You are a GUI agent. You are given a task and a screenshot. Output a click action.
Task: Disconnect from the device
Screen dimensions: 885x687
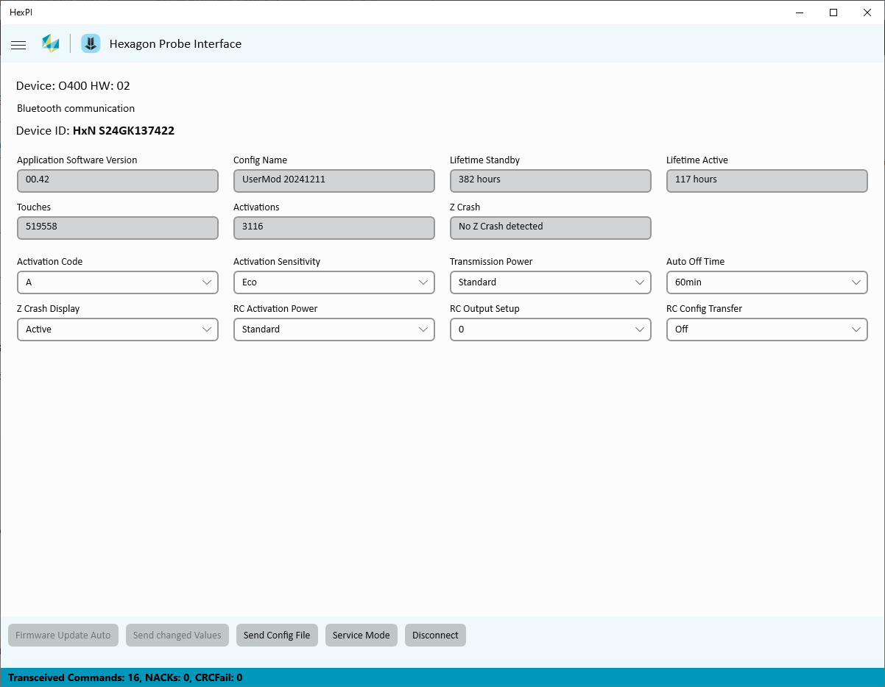435,636
